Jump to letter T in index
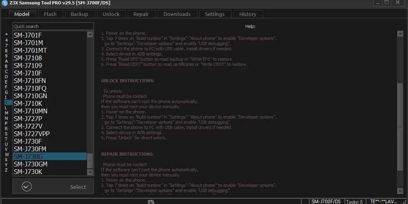This screenshot has width=408, height=204. [6, 139]
